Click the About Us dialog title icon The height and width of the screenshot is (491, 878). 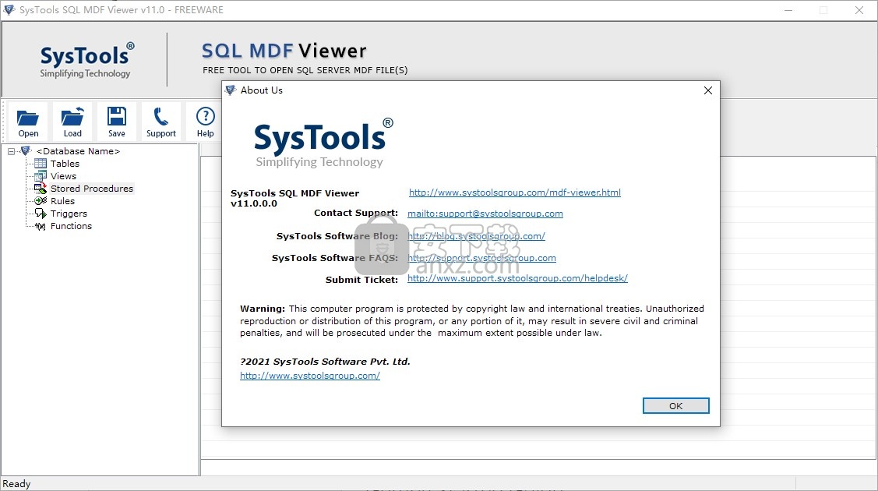tap(231, 90)
